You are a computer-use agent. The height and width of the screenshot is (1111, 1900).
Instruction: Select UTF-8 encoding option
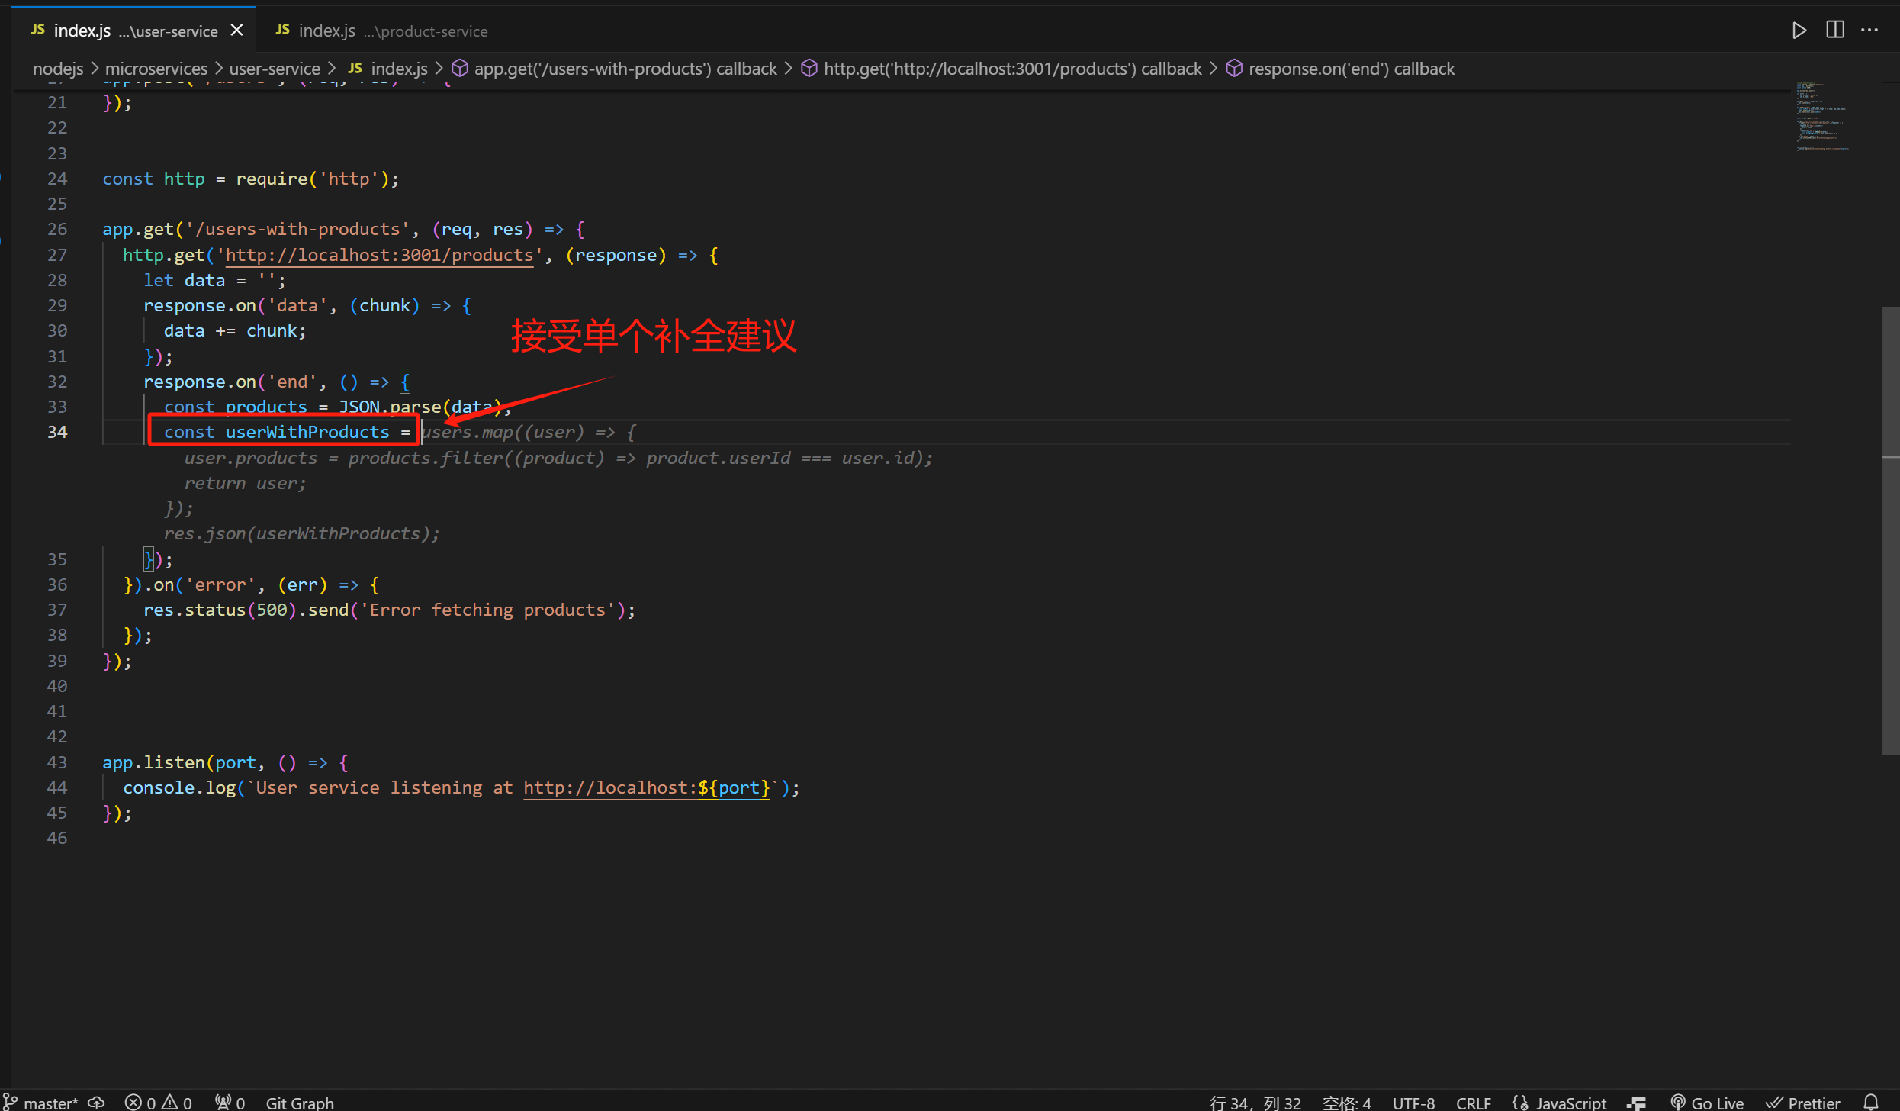click(x=1413, y=1103)
